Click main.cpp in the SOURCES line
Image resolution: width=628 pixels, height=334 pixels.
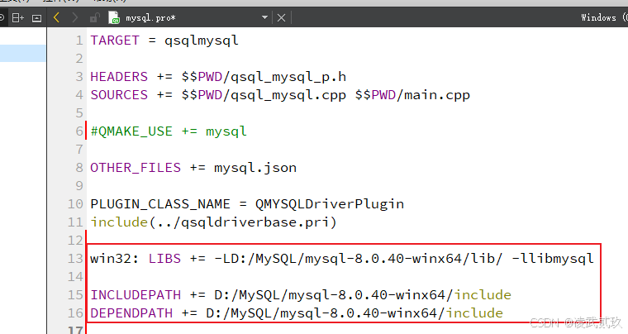[x=437, y=95]
